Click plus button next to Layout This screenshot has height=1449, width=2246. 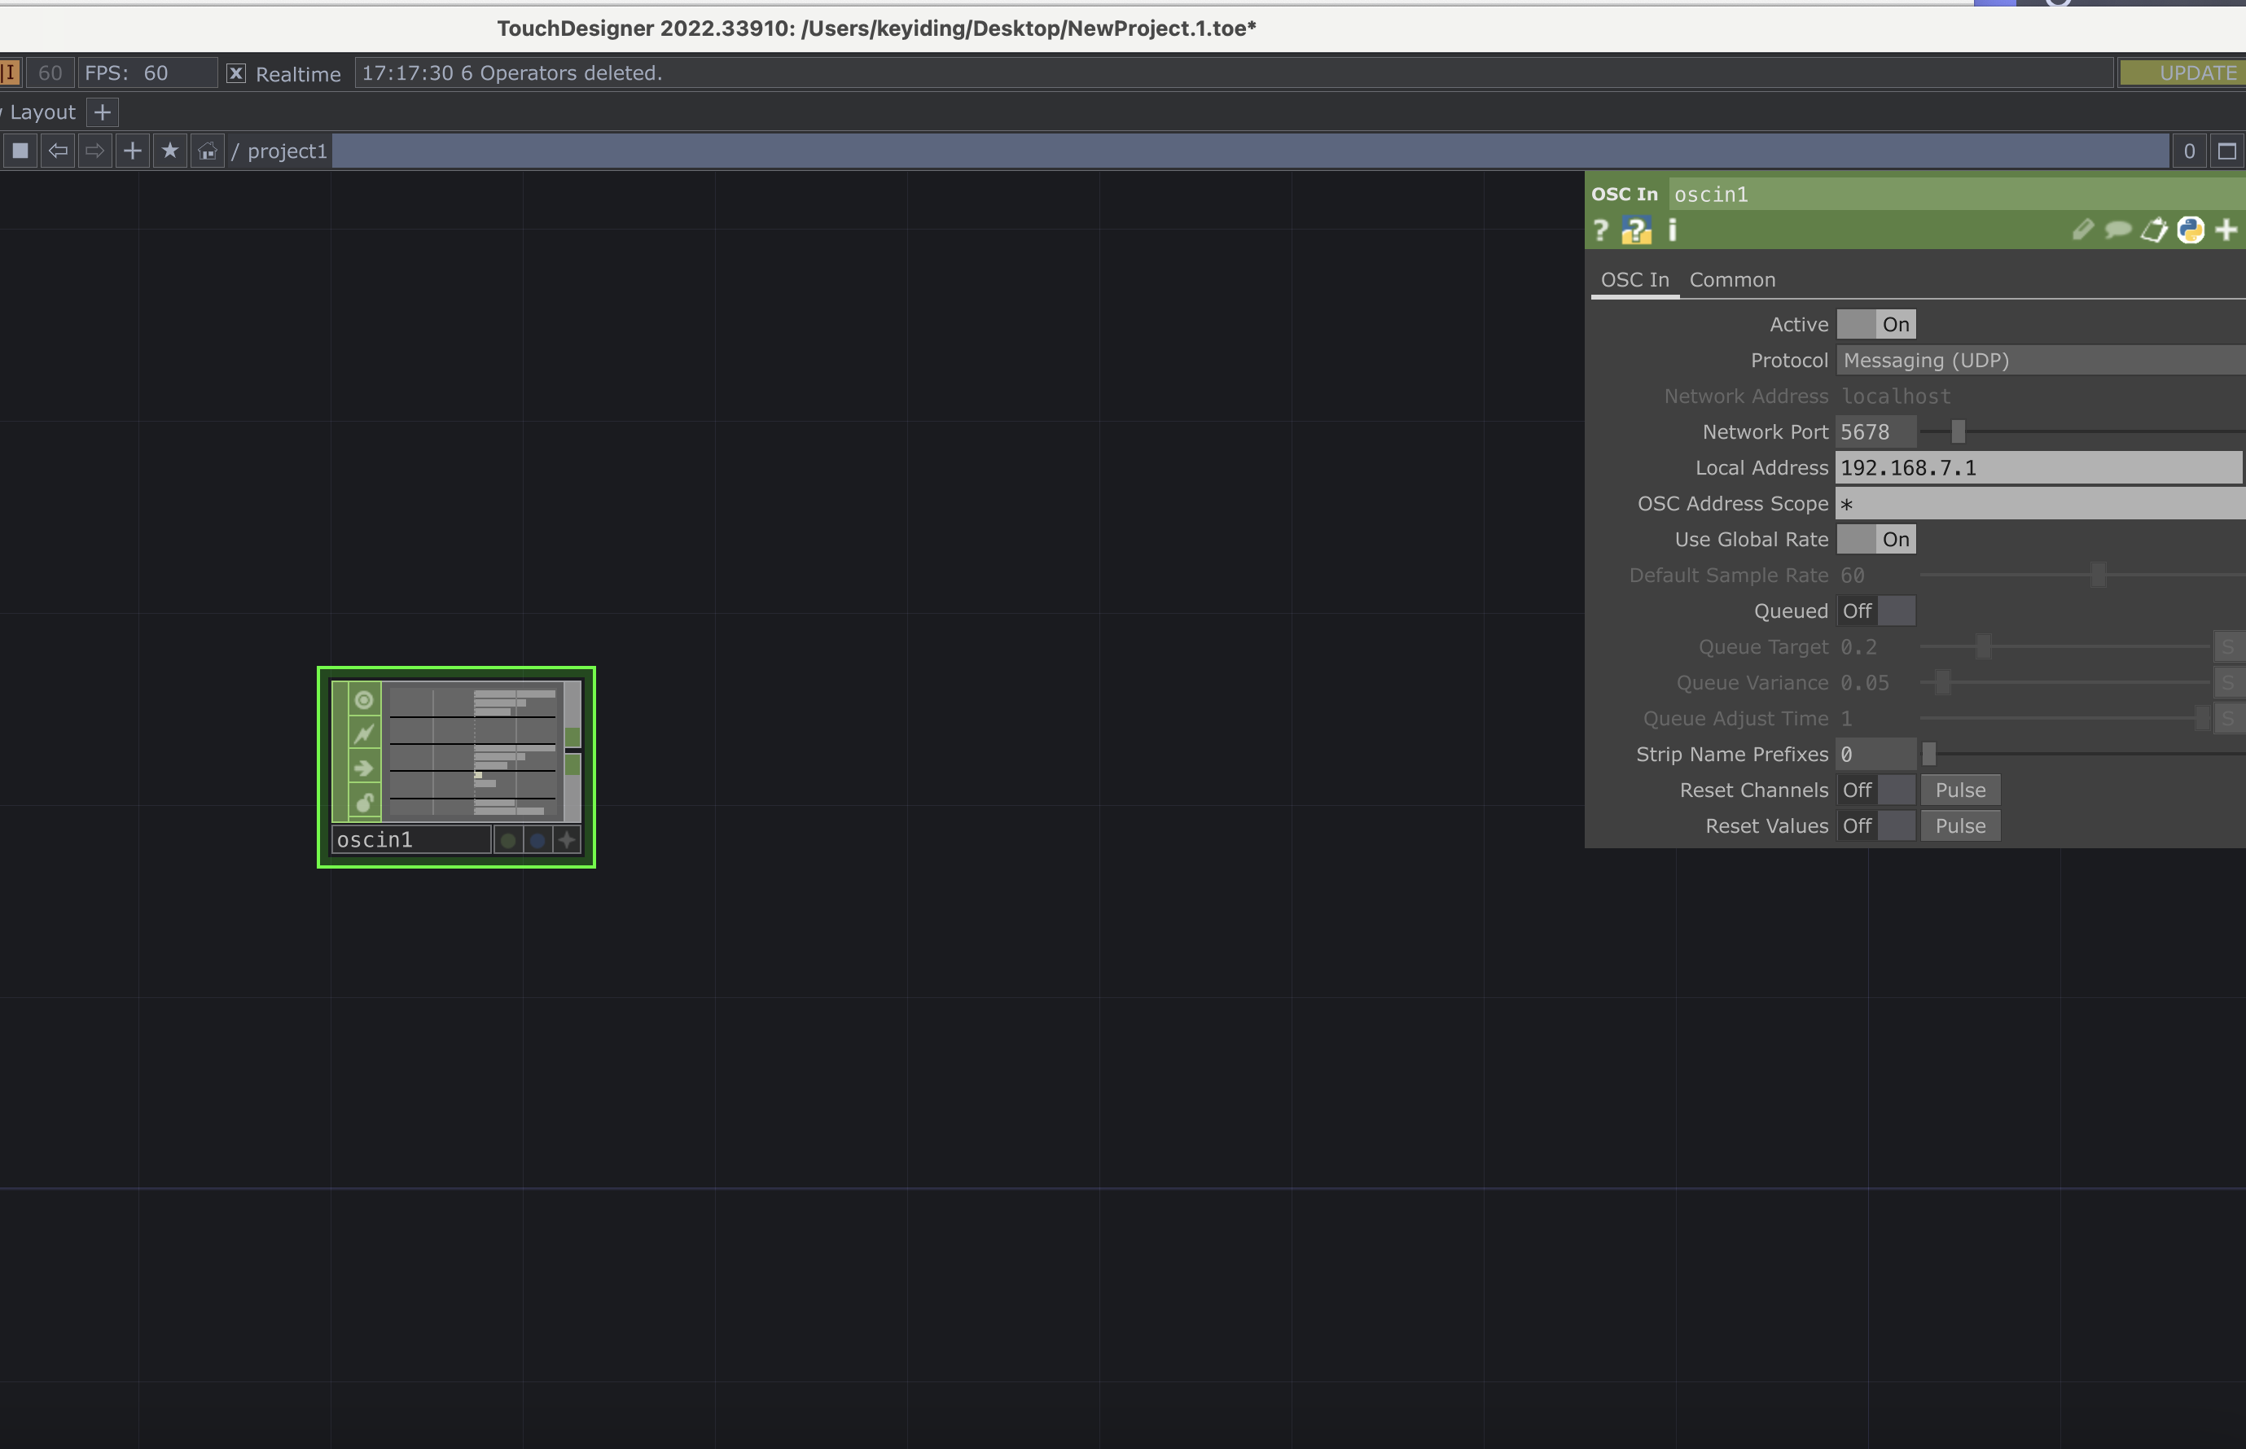tap(103, 112)
